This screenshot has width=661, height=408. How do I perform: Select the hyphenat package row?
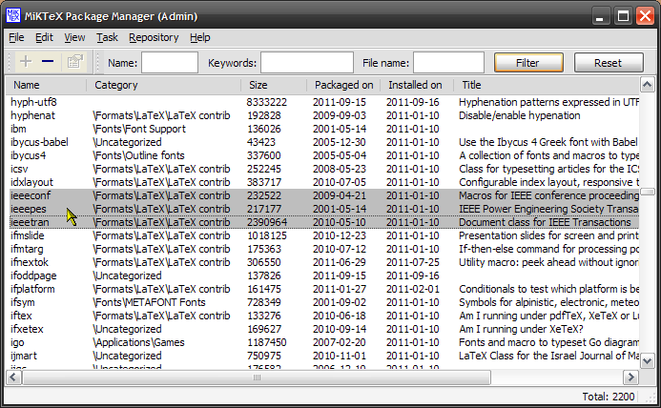pos(323,115)
